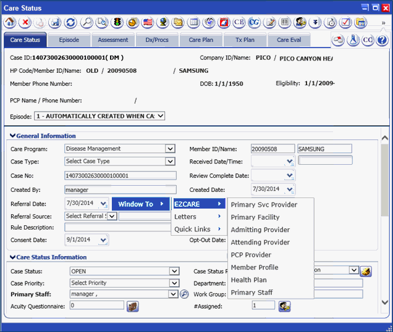
Task: Click the CC icon beside Help
Action: pyautogui.click(x=368, y=40)
